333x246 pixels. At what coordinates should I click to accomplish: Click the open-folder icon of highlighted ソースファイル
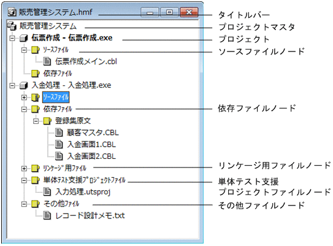click(36, 98)
